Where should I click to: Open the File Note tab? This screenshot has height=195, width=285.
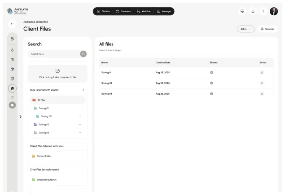103,11
